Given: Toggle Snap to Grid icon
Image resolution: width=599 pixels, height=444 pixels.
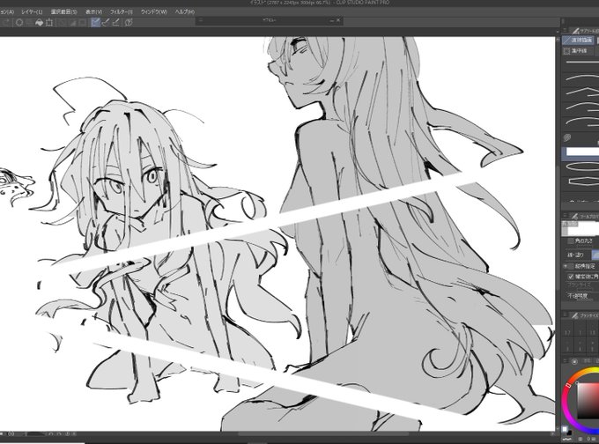Looking at the screenshot, I should click(116, 23).
